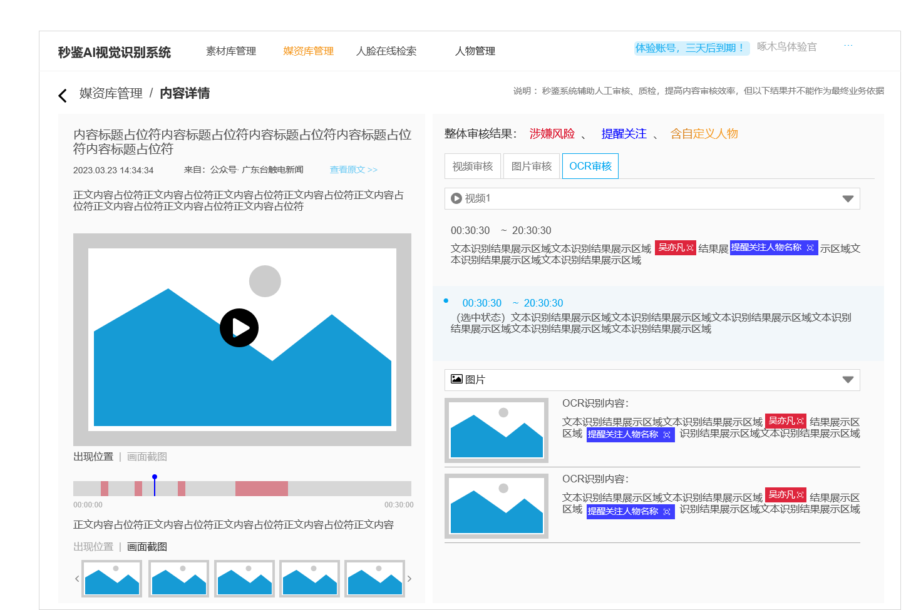Remove 提醒关注人物名称 tag in second image result
906x610 pixels.
(667, 512)
